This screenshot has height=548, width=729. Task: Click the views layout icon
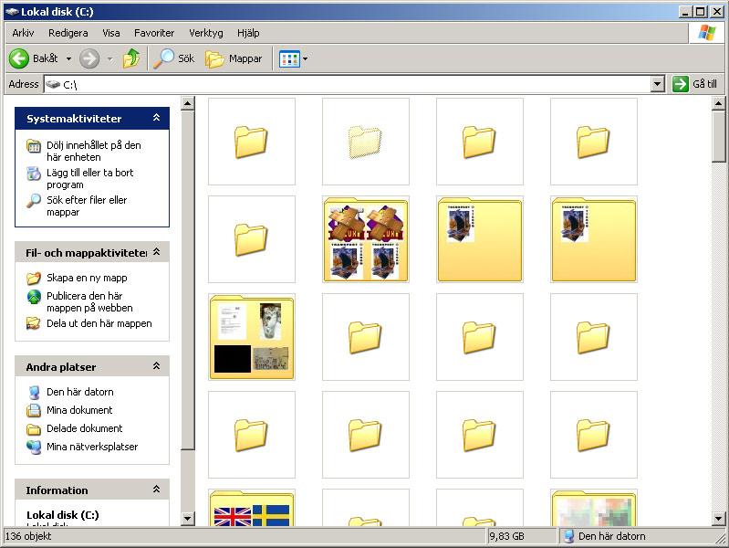(289, 58)
